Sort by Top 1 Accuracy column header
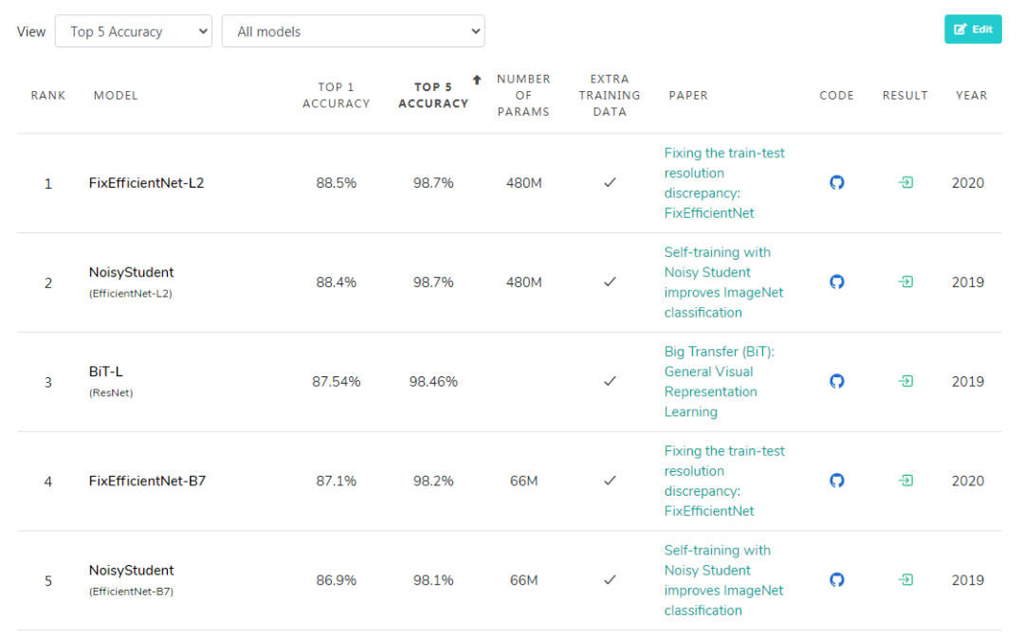This screenshot has height=637, width=1024. pyautogui.click(x=336, y=95)
